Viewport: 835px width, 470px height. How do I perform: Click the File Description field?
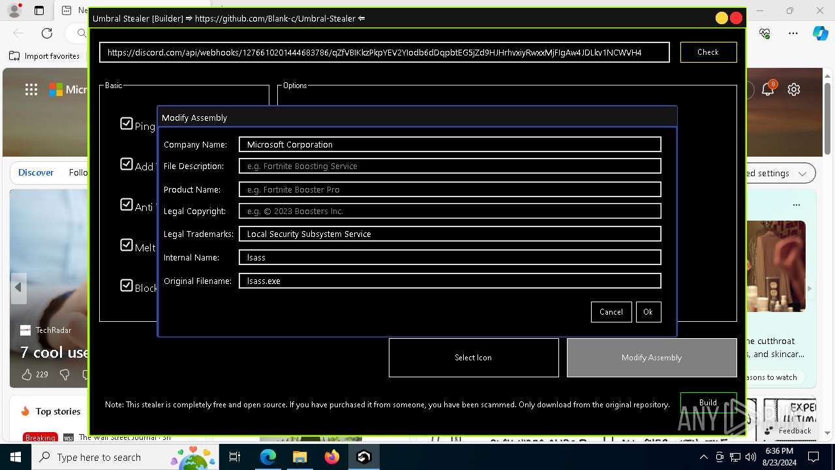[x=450, y=166]
